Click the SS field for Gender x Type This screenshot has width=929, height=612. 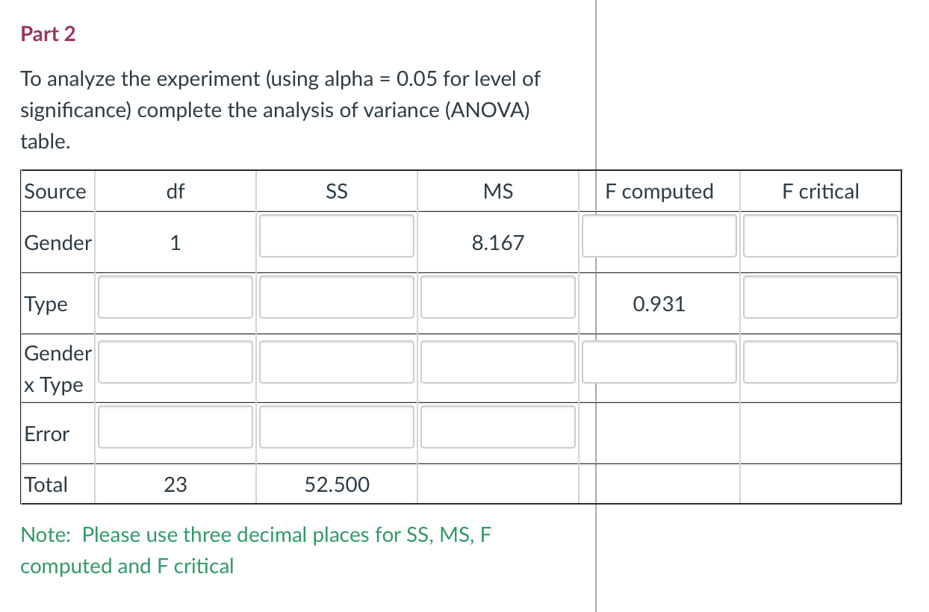[x=336, y=362]
